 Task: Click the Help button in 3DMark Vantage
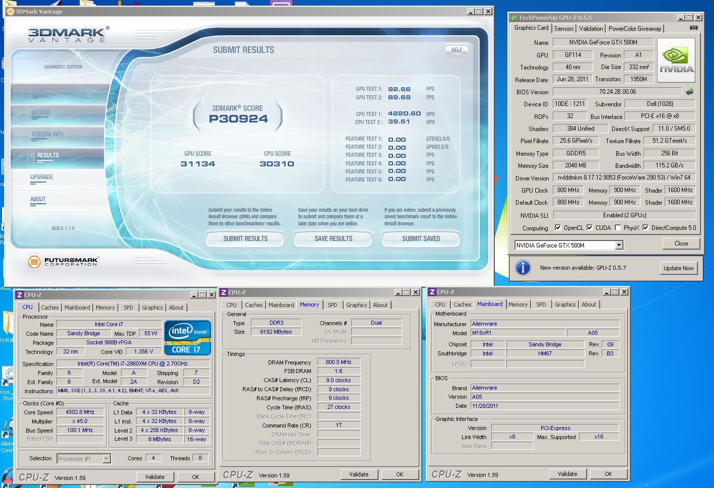point(457,49)
